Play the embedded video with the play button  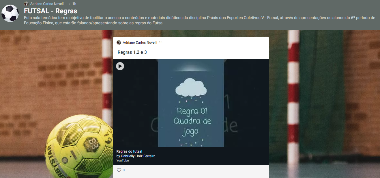pyautogui.click(x=120, y=66)
